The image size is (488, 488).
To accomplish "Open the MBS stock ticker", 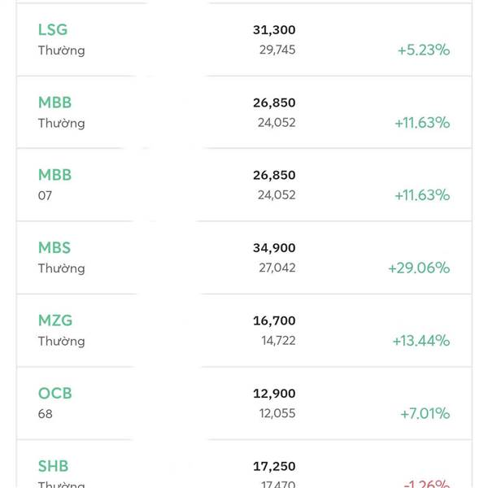I will 54,247.
